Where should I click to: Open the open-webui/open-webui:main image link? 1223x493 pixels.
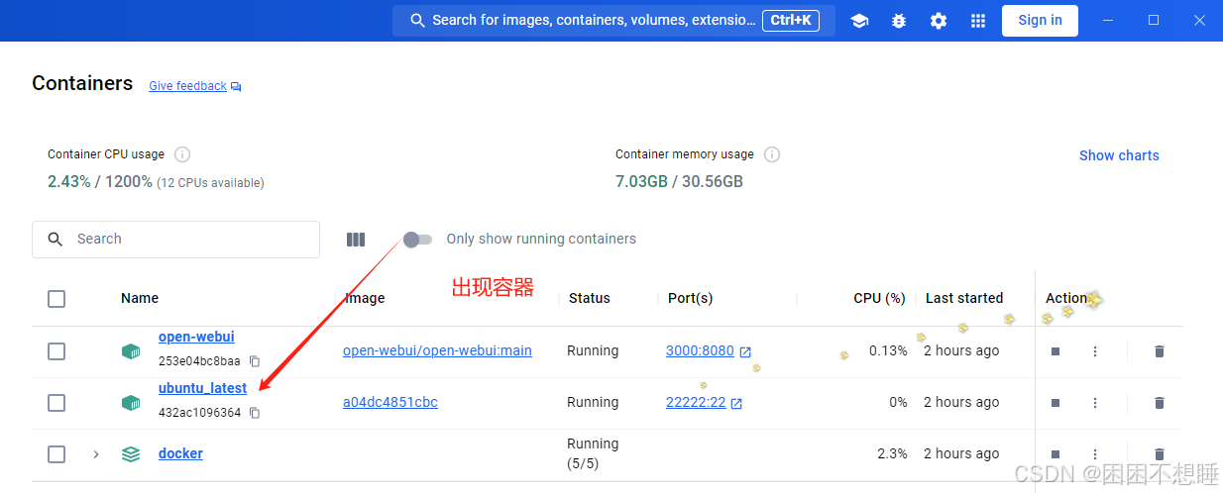437,350
